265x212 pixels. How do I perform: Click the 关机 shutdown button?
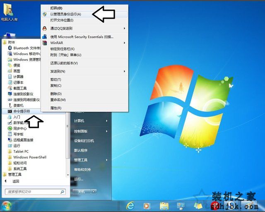pyautogui.click(x=82, y=192)
